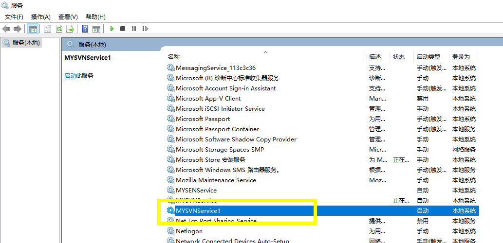Sort by the 名称 column header
The image size is (503, 243).
pos(174,57)
